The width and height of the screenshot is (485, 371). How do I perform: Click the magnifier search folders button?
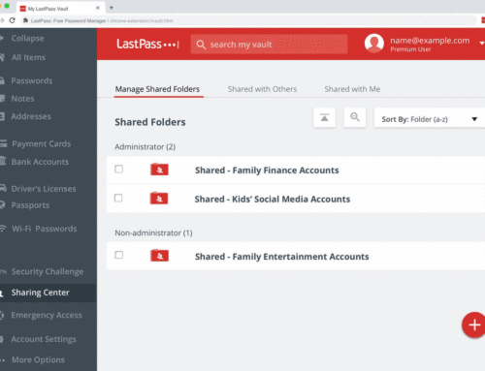click(x=355, y=118)
